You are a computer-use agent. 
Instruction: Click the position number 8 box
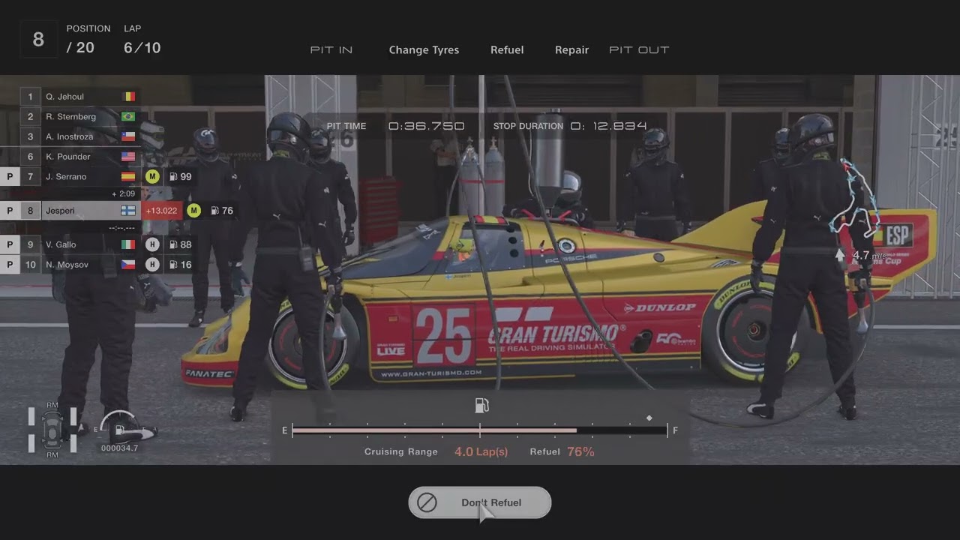pyautogui.click(x=38, y=40)
